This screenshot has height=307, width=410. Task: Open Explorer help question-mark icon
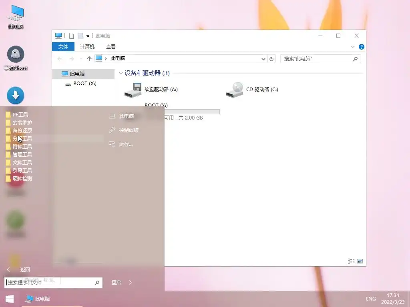tap(362, 47)
